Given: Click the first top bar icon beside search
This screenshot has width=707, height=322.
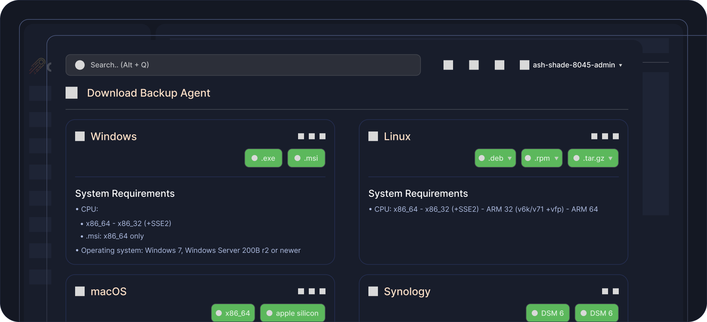Looking at the screenshot, I should pyautogui.click(x=448, y=65).
